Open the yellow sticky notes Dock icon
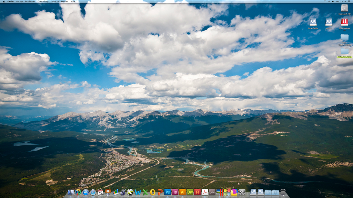353x198 pixels. pyautogui.click(x=234, y=192)
